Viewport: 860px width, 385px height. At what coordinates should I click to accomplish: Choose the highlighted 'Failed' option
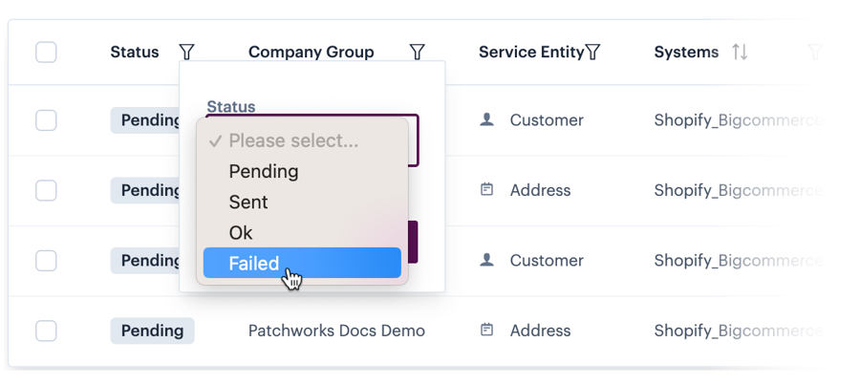(254, 264)
